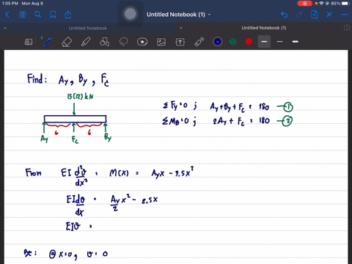Viewport: 352px width, 264px height.
Task: Add a new page
Action: click(314, 15)
